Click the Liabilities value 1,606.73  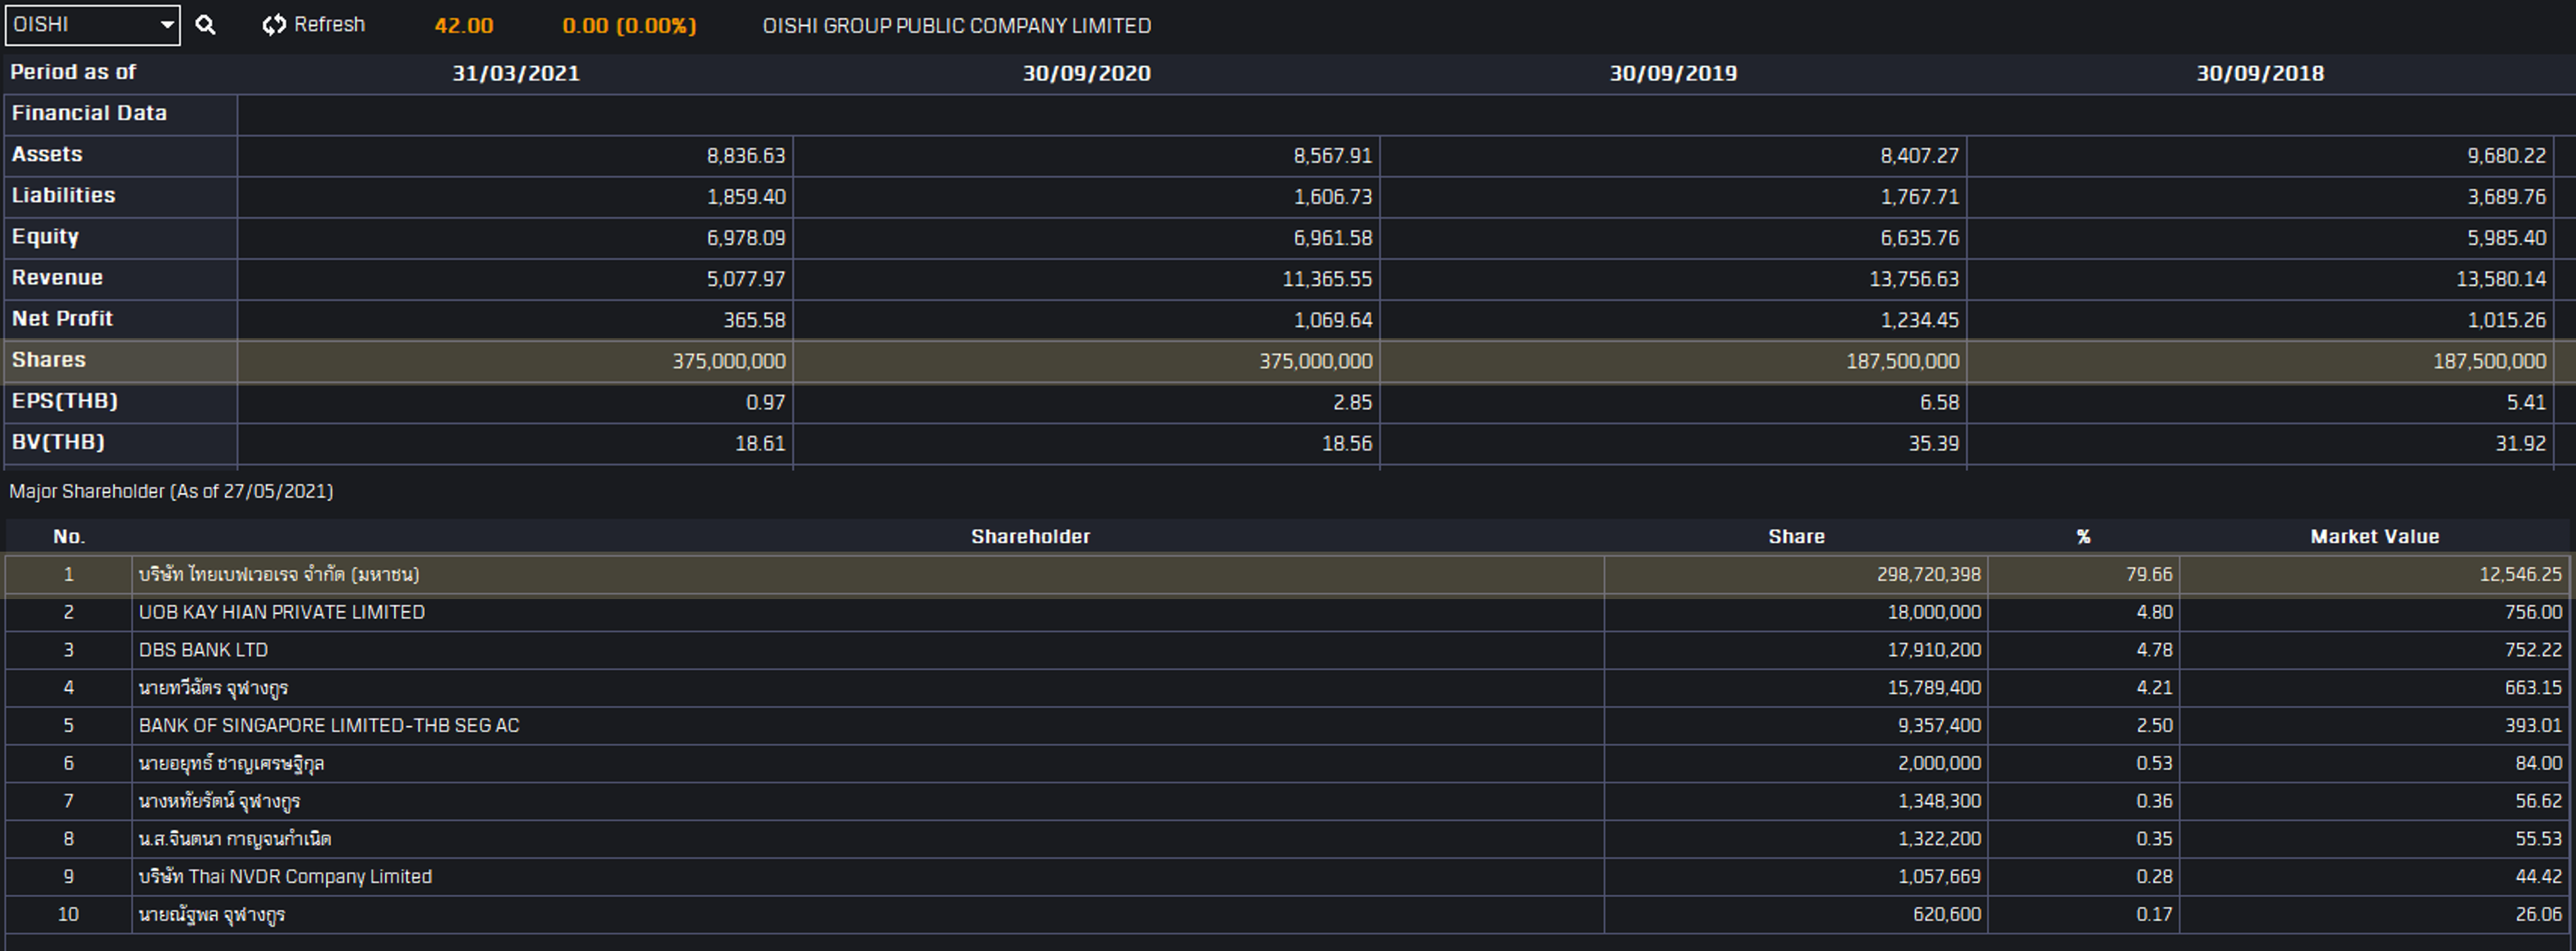click(1333, 197)
